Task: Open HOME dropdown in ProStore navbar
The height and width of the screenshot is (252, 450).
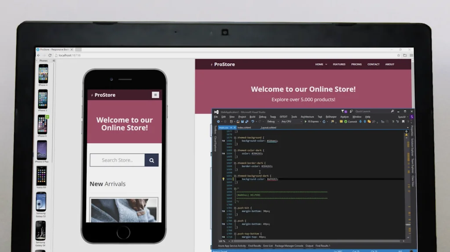Action: coord(321,64)
